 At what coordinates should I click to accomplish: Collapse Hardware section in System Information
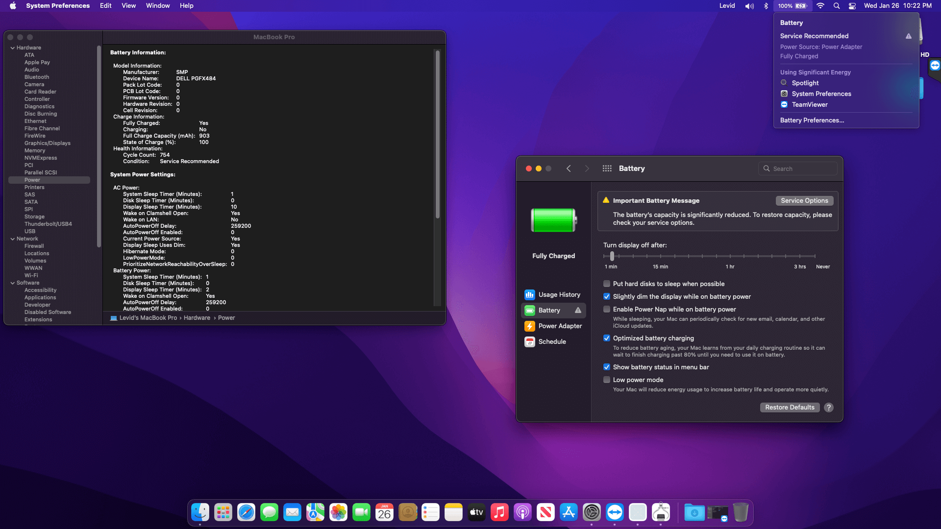12,48
